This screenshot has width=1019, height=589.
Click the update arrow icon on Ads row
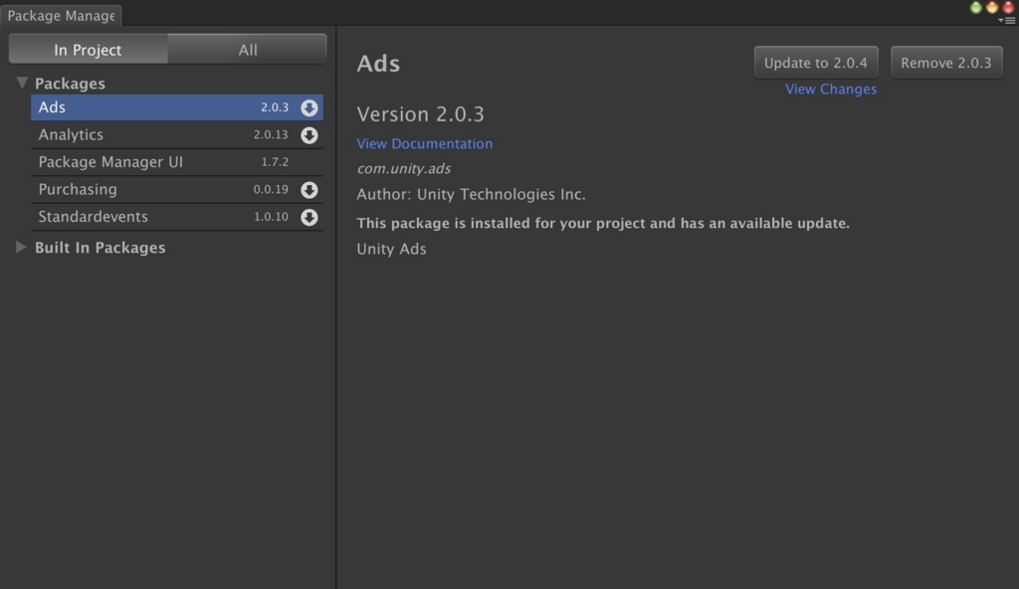click(x=309, y=107)
